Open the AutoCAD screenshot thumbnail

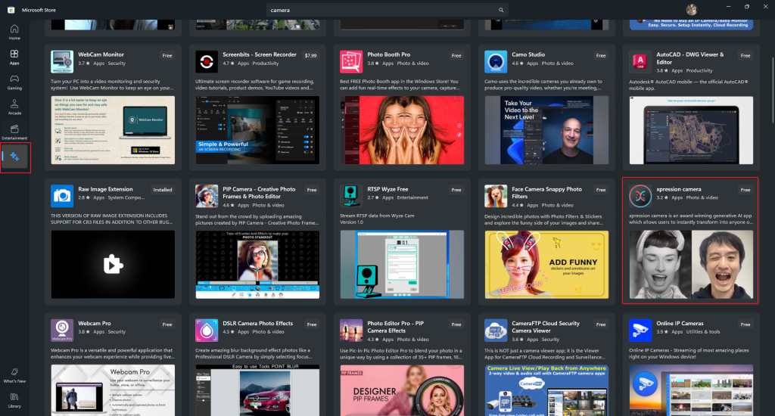coord(691,130)
